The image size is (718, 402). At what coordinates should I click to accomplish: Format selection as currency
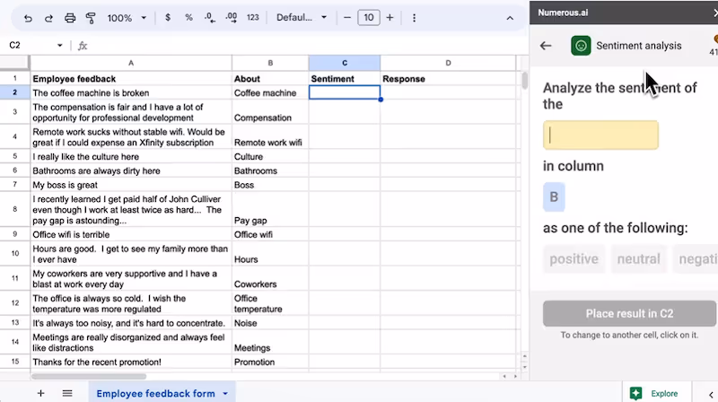[168, 17]
